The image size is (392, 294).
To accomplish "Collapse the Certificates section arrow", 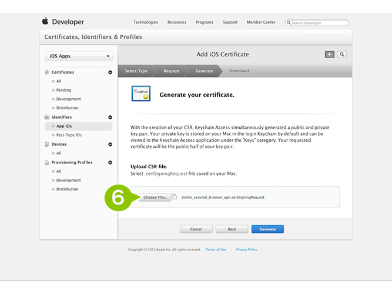I will coord(110,72).
